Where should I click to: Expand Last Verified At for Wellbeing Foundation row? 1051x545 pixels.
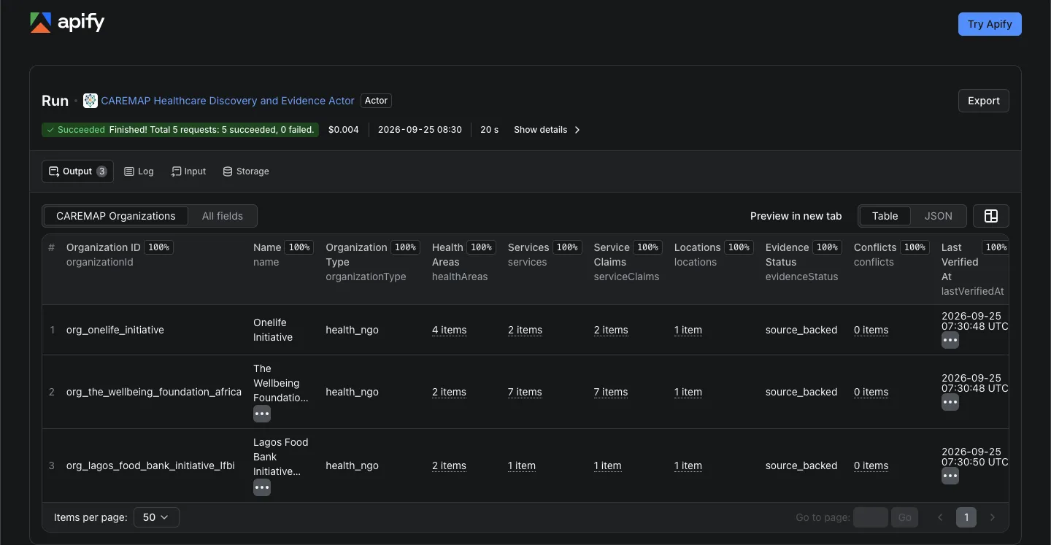tap(950, 402)
